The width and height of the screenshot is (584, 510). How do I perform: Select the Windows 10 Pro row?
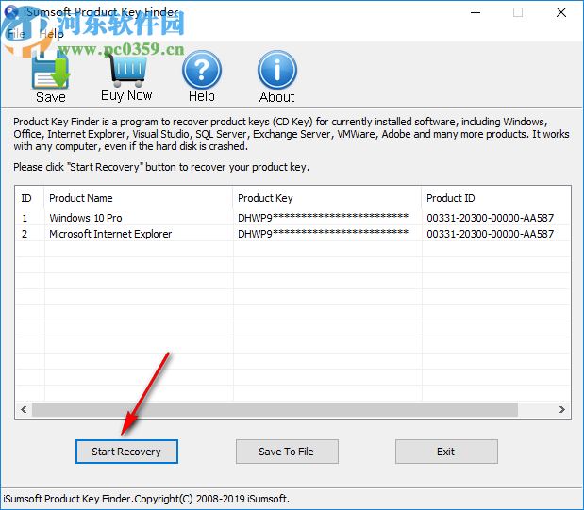(292, 218)
